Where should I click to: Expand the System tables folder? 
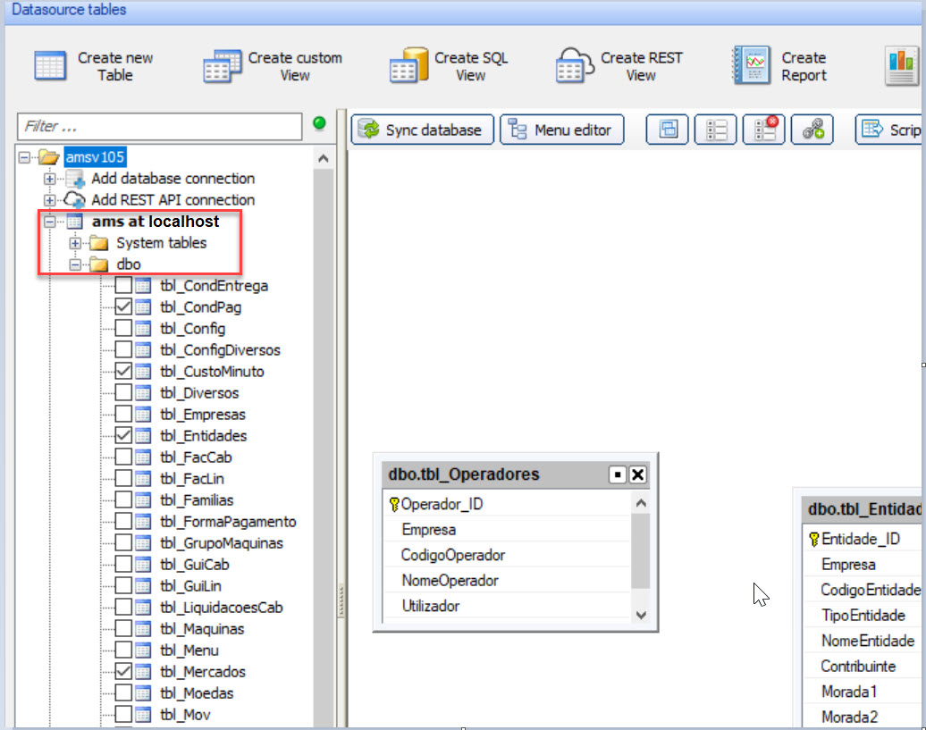coord(75,243)
